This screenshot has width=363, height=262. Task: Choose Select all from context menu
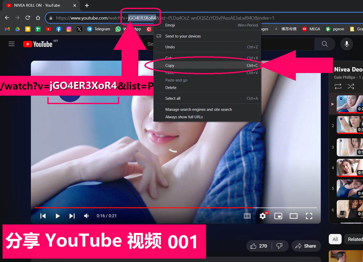click(x=207, y=98)
